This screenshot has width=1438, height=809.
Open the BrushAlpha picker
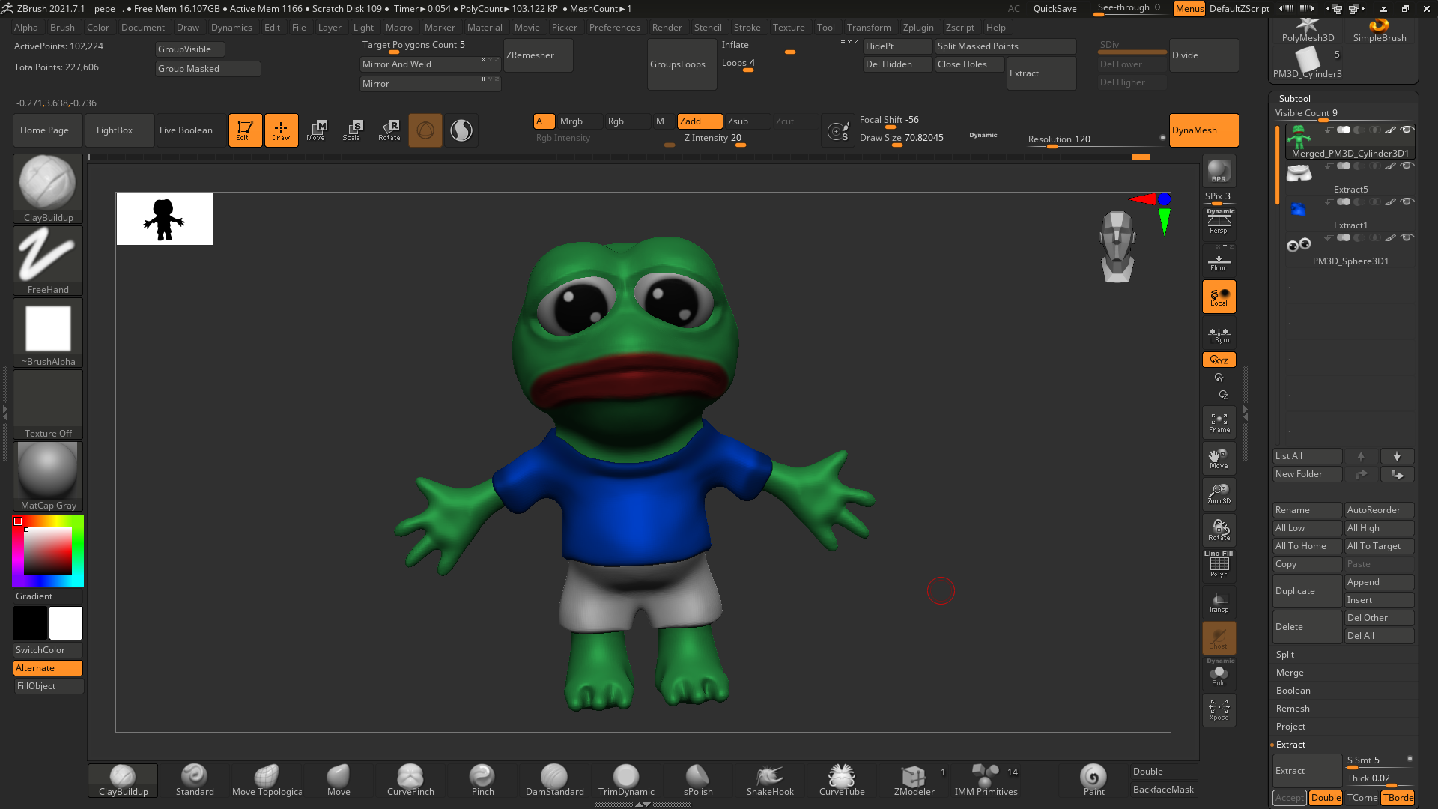click(x=48, y=333)
